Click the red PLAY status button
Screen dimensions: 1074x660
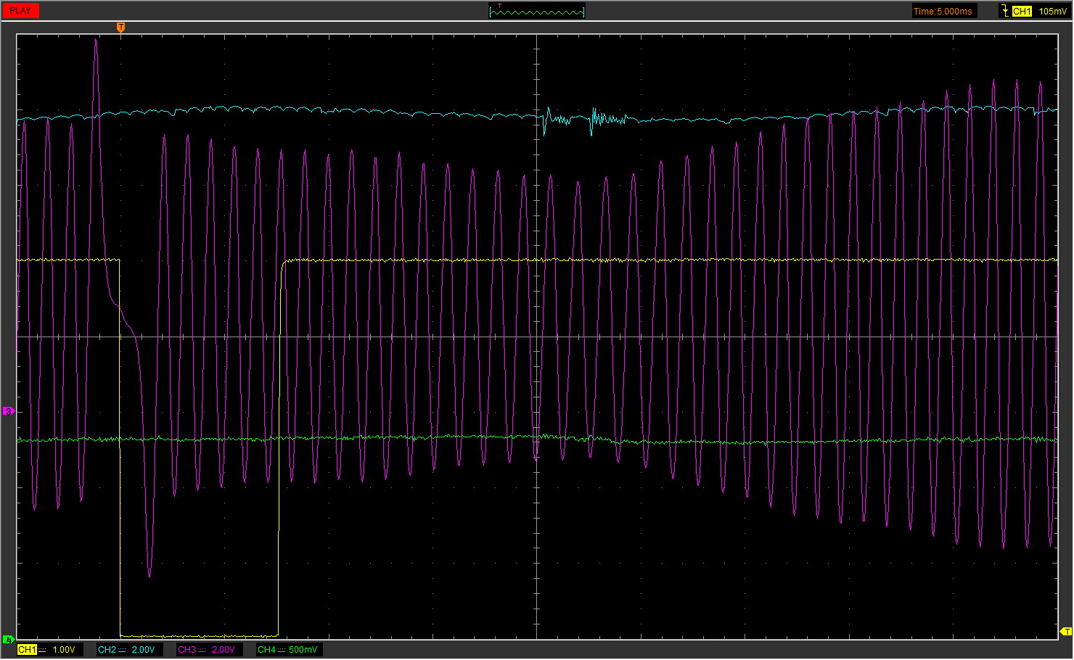[20, 11]
